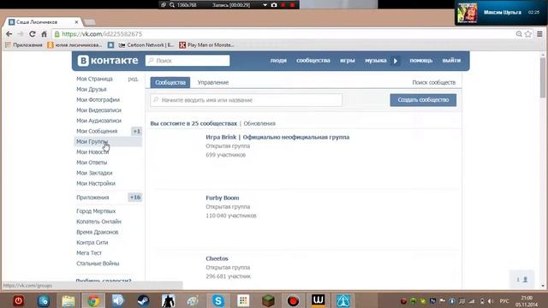Reload the page with refresh icon
This screenshot has width=548, height=308.
pos(33,34)
